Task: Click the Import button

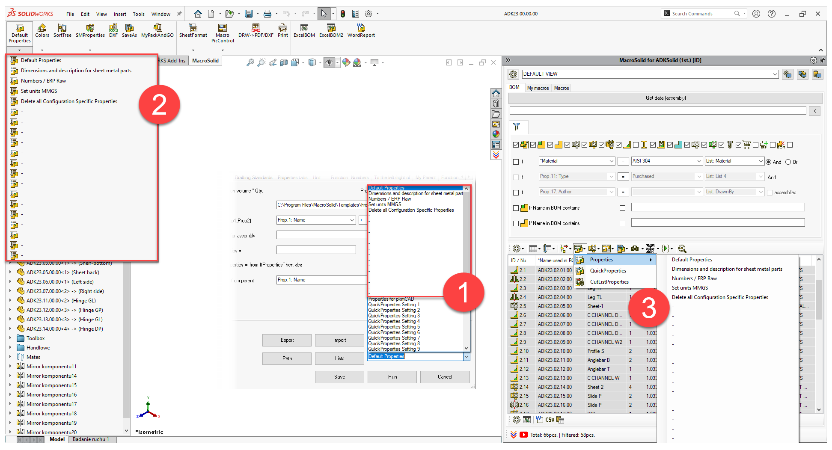Action: 340,340
